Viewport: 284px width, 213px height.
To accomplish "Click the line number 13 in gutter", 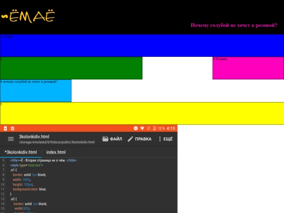I will pos(2,199).
